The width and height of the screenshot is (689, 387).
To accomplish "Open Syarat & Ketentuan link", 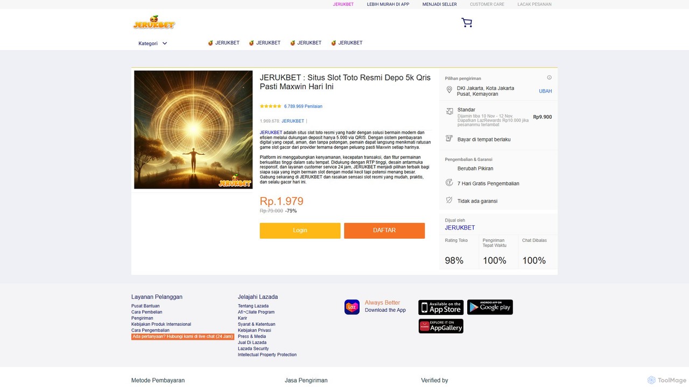I will pos(256,324).
